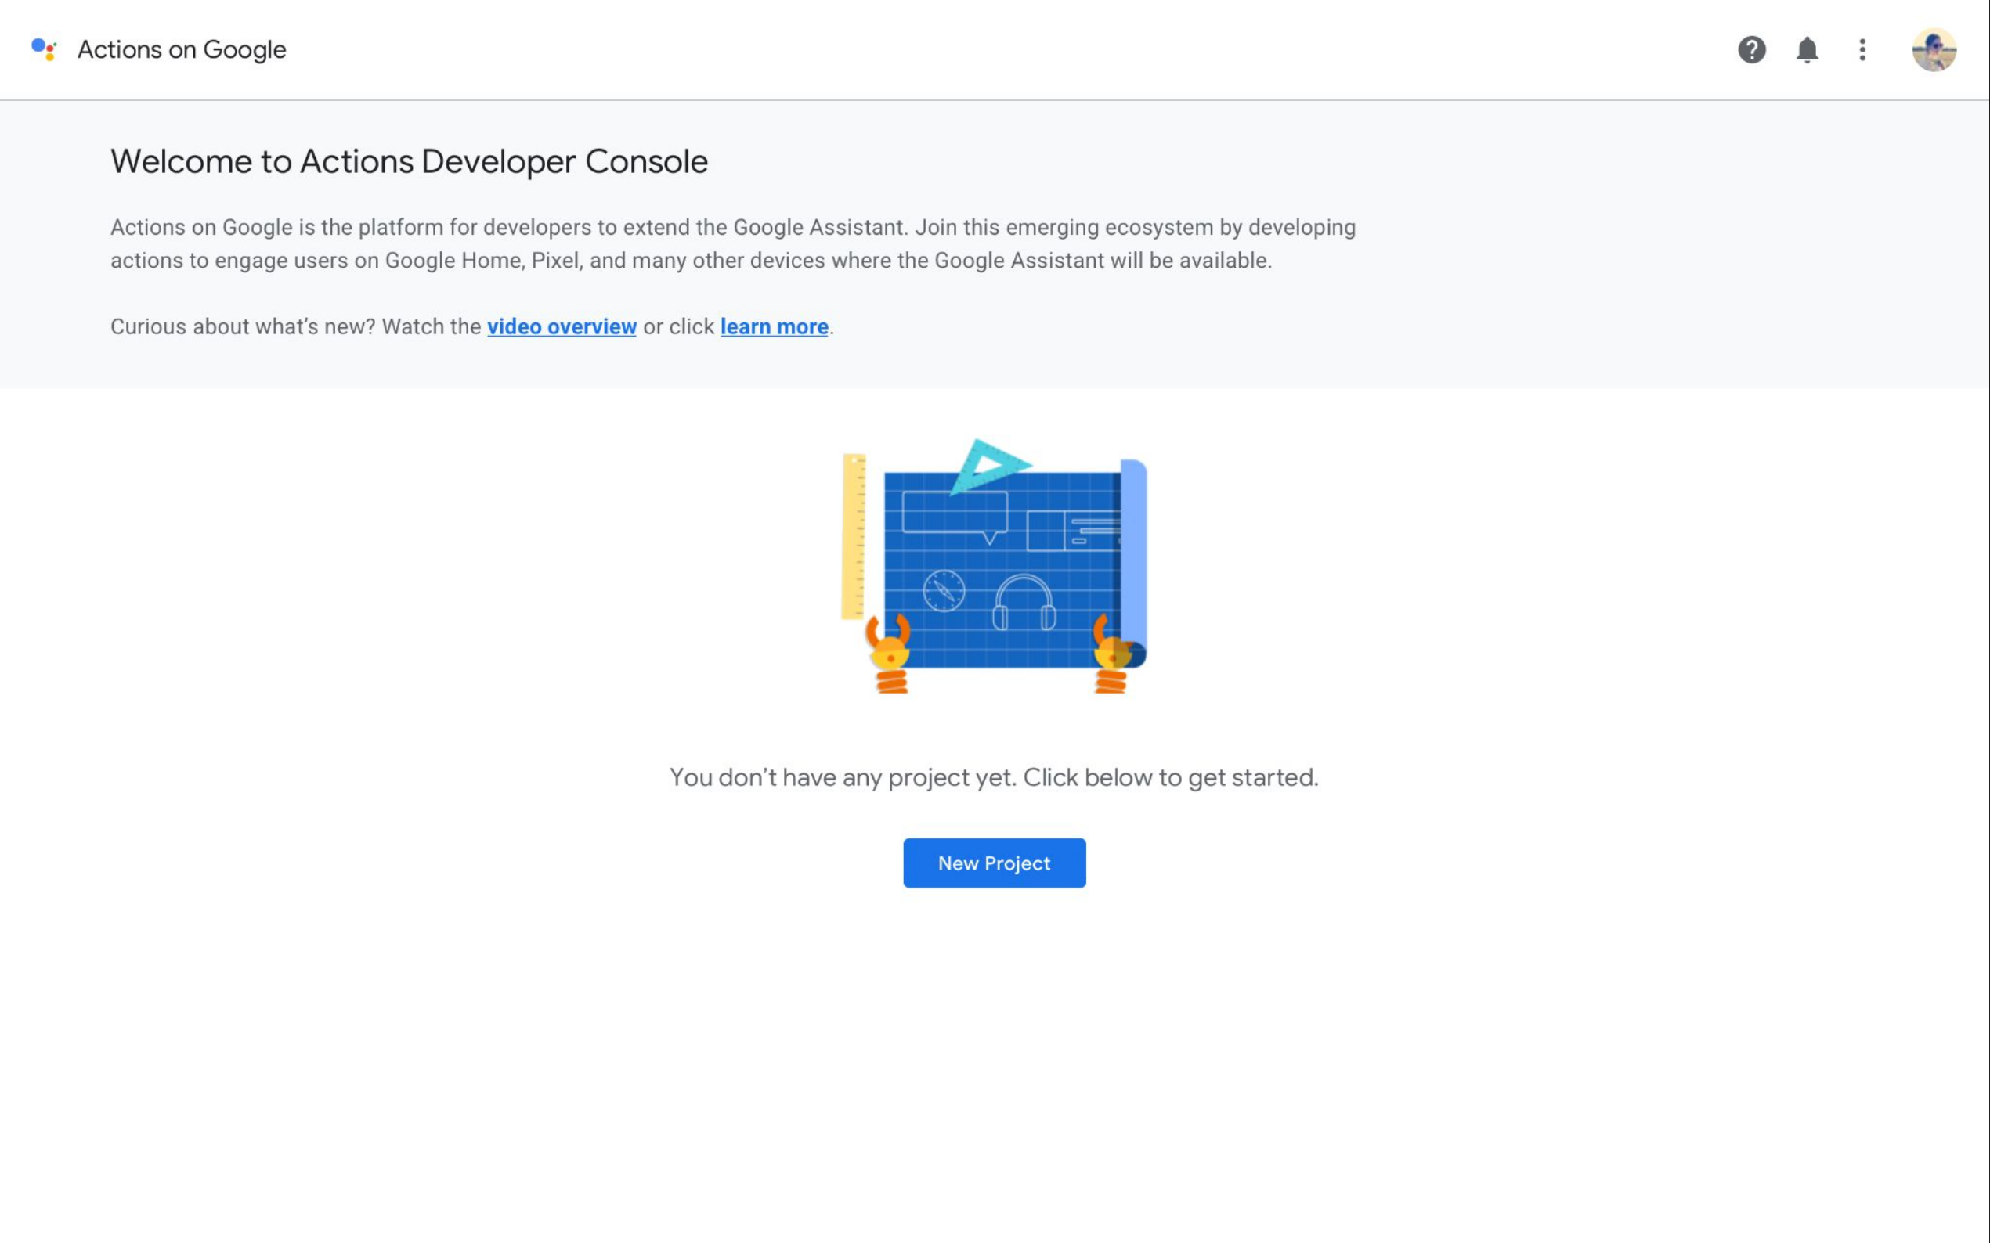Click the Google Assistant logo icon
1990x1243 pixels.
click(44, 49)
